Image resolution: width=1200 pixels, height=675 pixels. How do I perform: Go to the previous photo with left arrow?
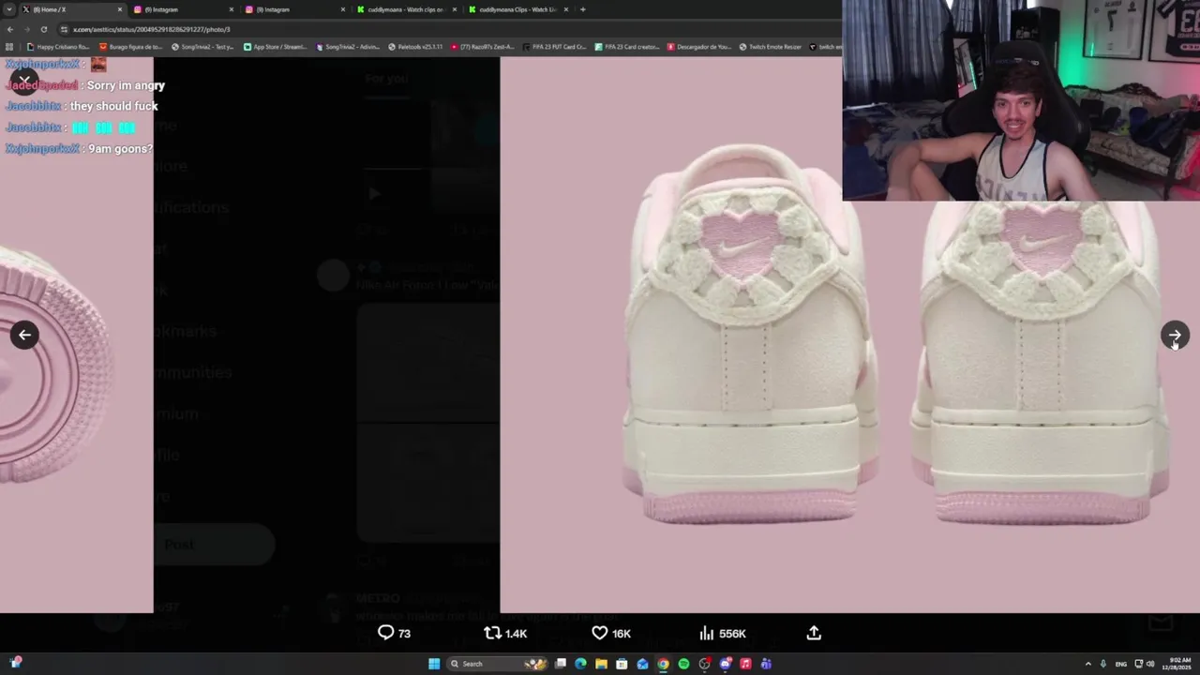24,335
